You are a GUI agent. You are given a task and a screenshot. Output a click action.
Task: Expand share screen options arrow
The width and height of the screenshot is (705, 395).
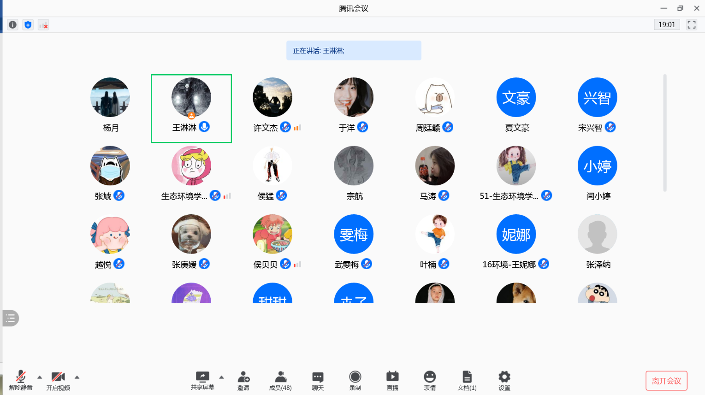[x=221, y=377]
